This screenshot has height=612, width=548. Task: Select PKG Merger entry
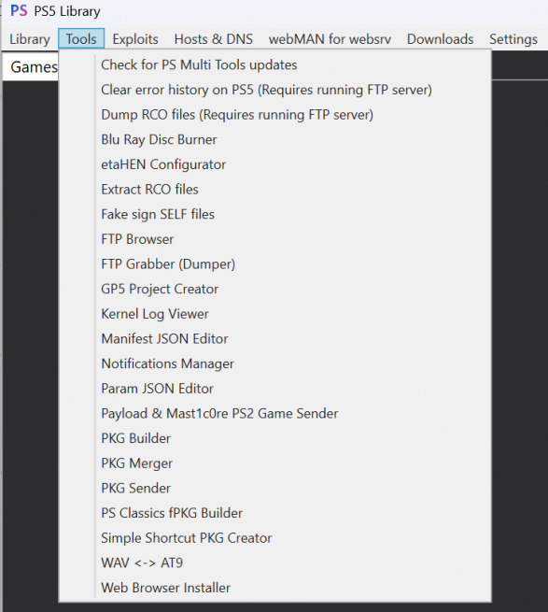[274, 463]
